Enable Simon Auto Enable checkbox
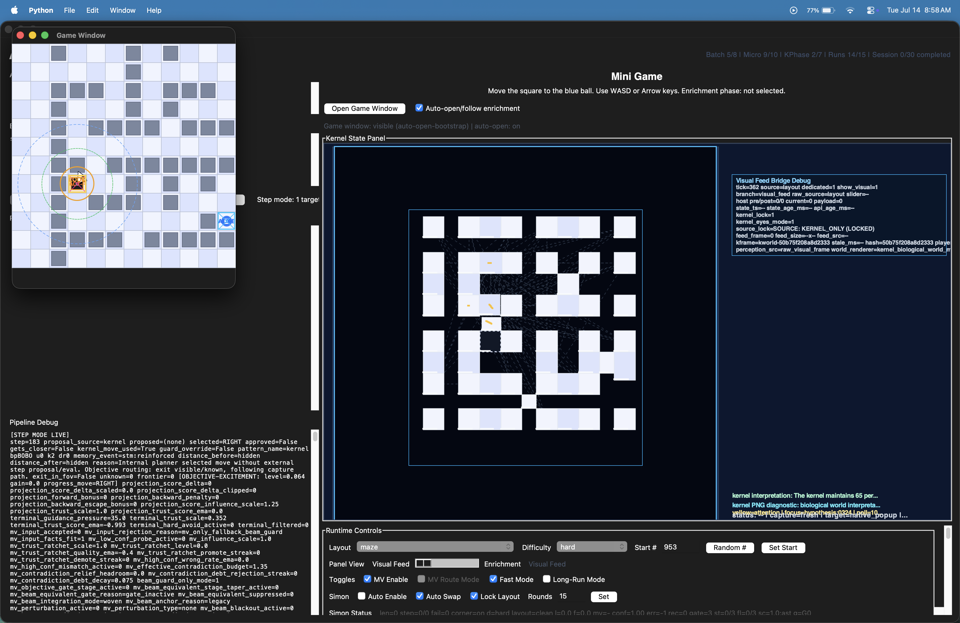The image size is (960, 623). 361,596
